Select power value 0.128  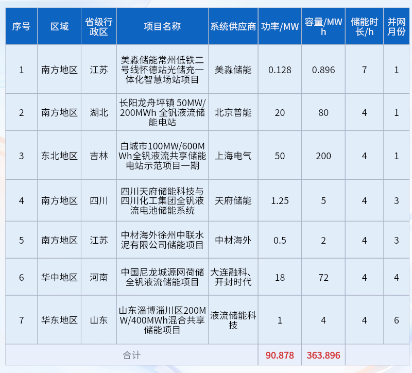point(280,70)
